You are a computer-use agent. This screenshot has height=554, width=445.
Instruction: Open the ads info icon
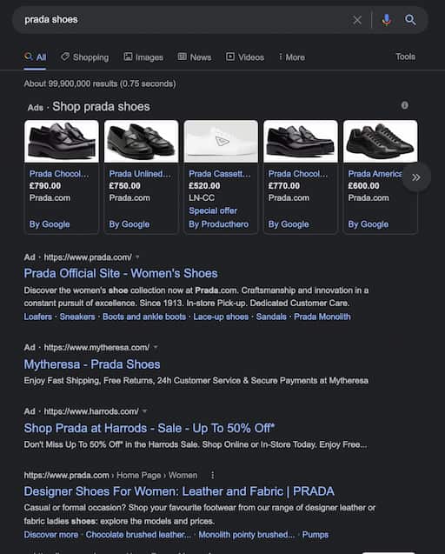(x=405, y=105)
